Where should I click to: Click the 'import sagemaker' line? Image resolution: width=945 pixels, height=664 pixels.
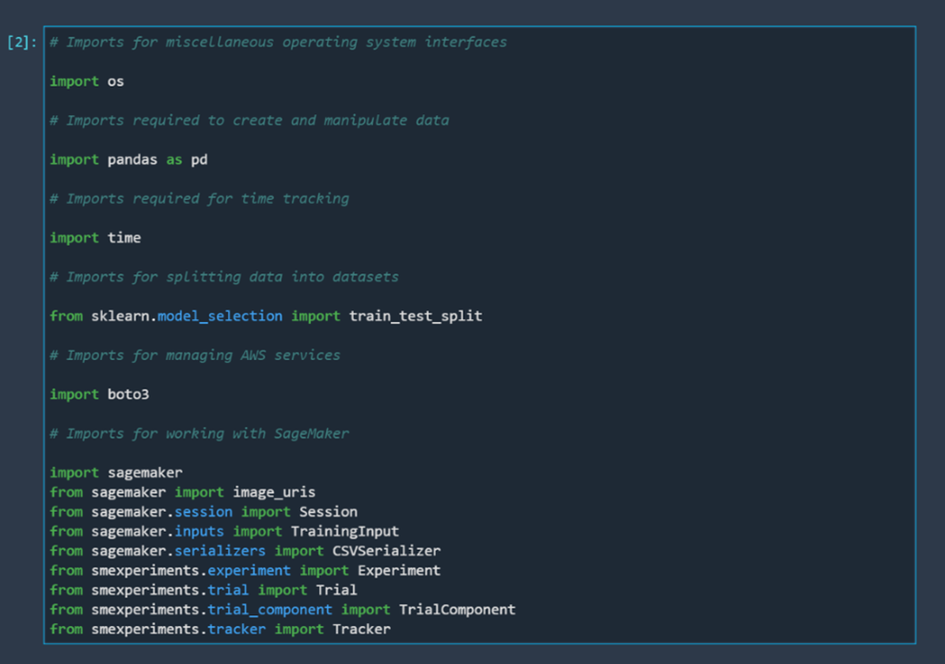[115, 473]
